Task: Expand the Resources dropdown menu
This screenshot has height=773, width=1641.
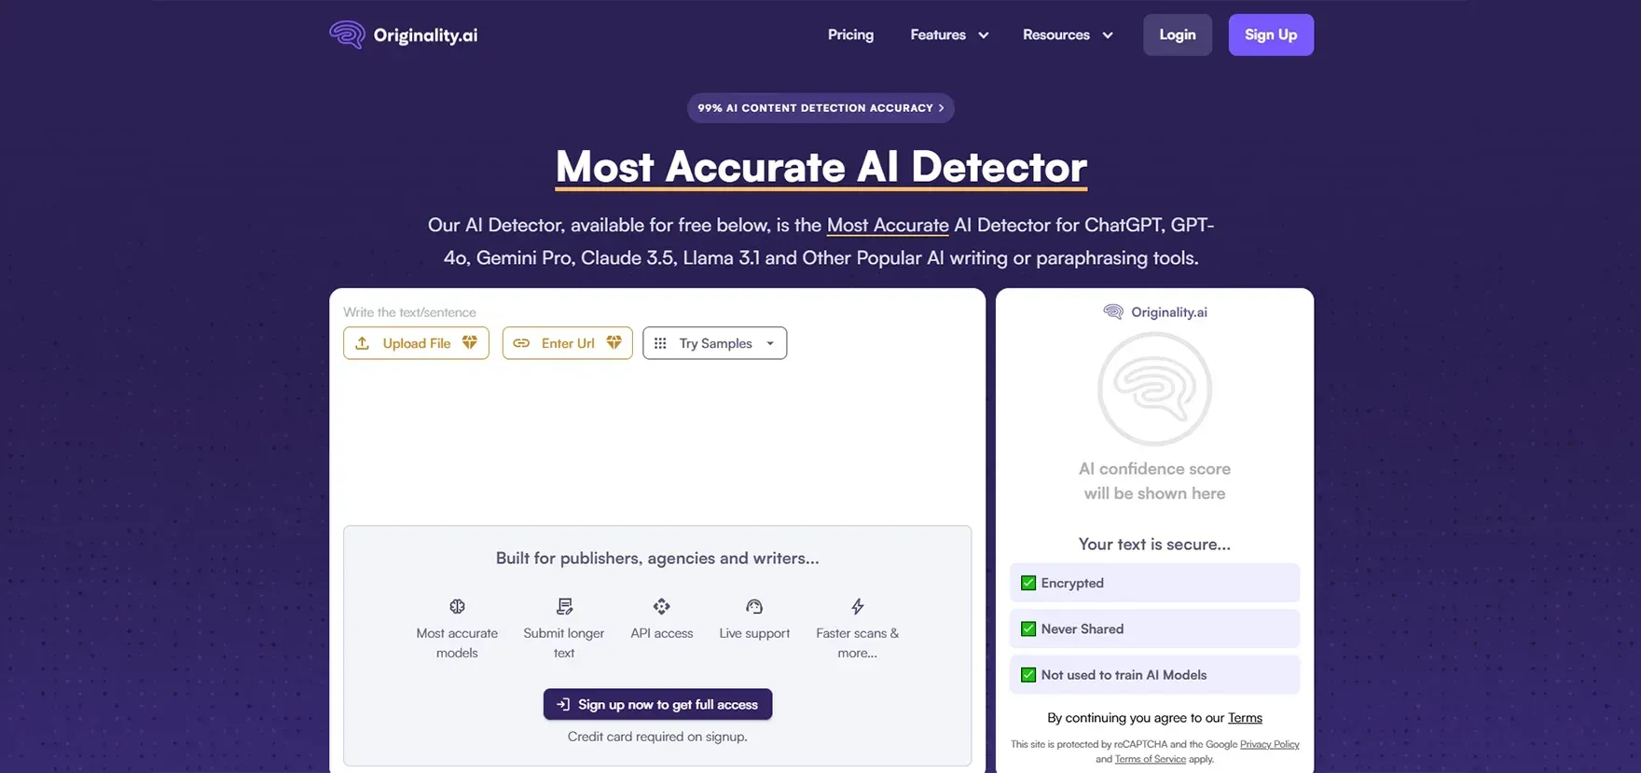Action: tap(1068, 35)
